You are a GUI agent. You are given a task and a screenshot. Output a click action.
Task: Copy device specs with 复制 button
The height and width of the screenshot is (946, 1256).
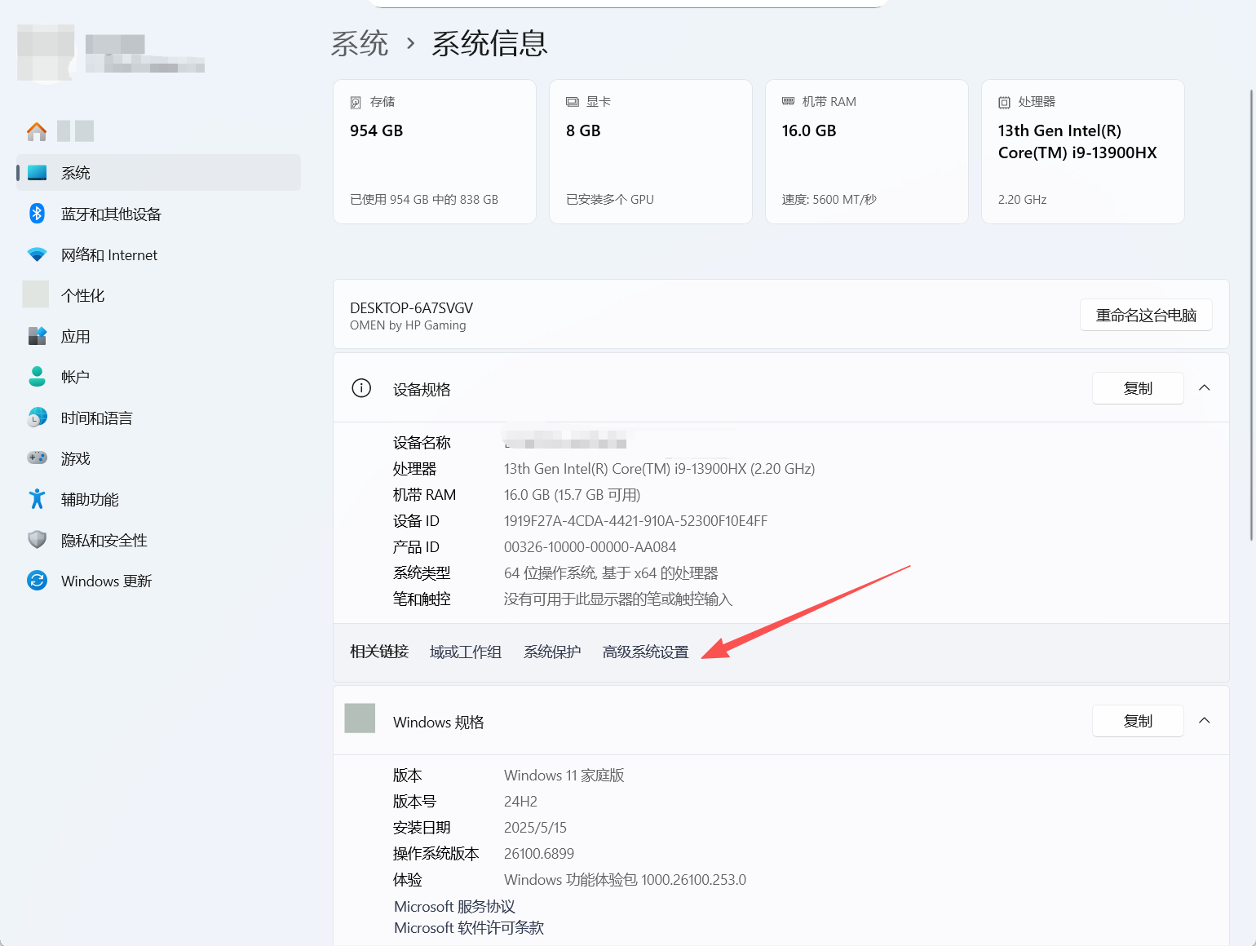click(1138, 388)
